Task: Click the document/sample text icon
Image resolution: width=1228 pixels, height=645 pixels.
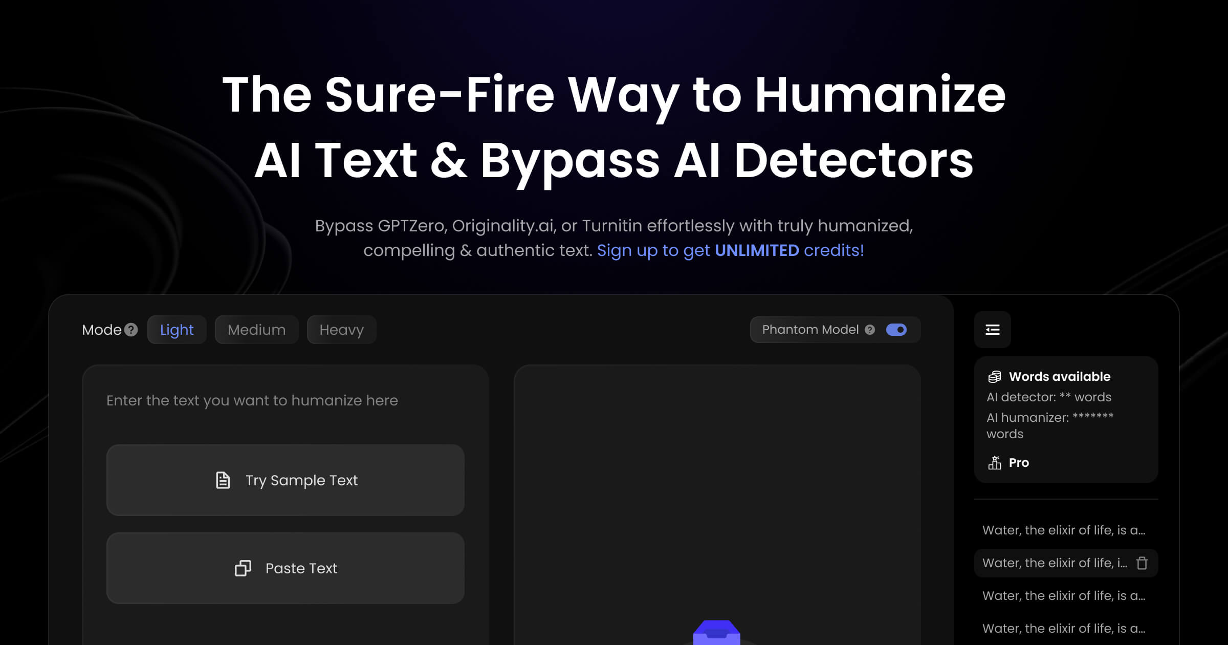Action: 224,480
